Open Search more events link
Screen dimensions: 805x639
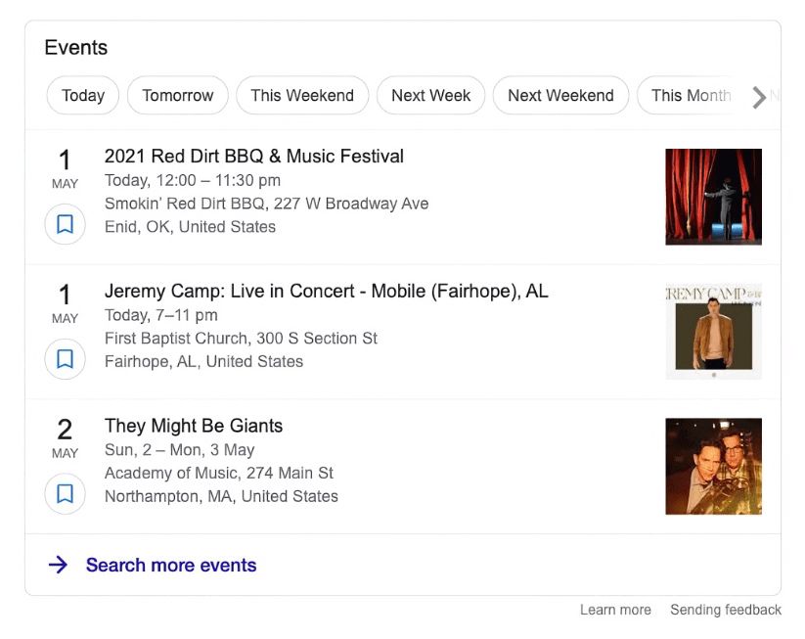tap(171, 565)
